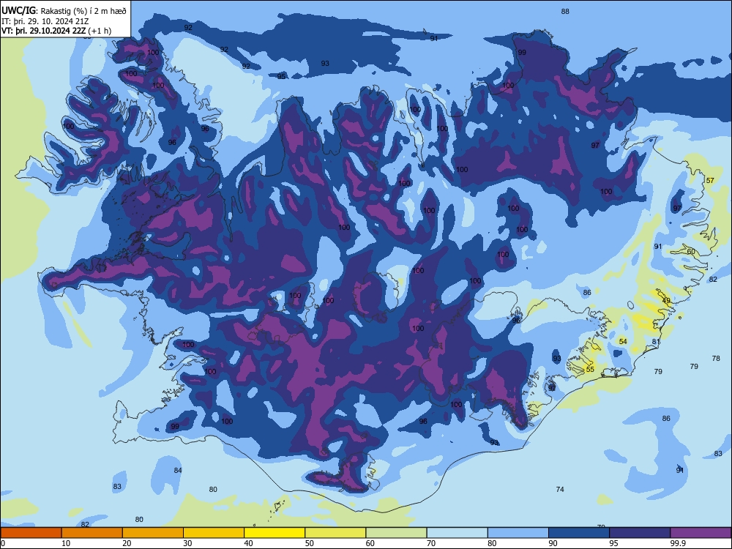Click the pale yellow 50–60 legend swatch

[x=335, y=533]
